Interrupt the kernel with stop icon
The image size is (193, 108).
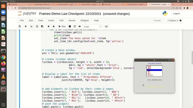(x=70, y=26)
